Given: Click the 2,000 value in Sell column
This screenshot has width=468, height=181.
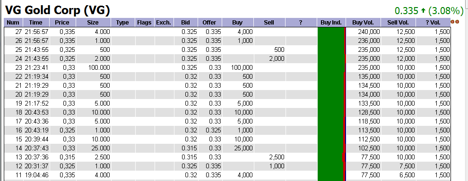Looking at the screenshot, I should click(x=277, y=58).
